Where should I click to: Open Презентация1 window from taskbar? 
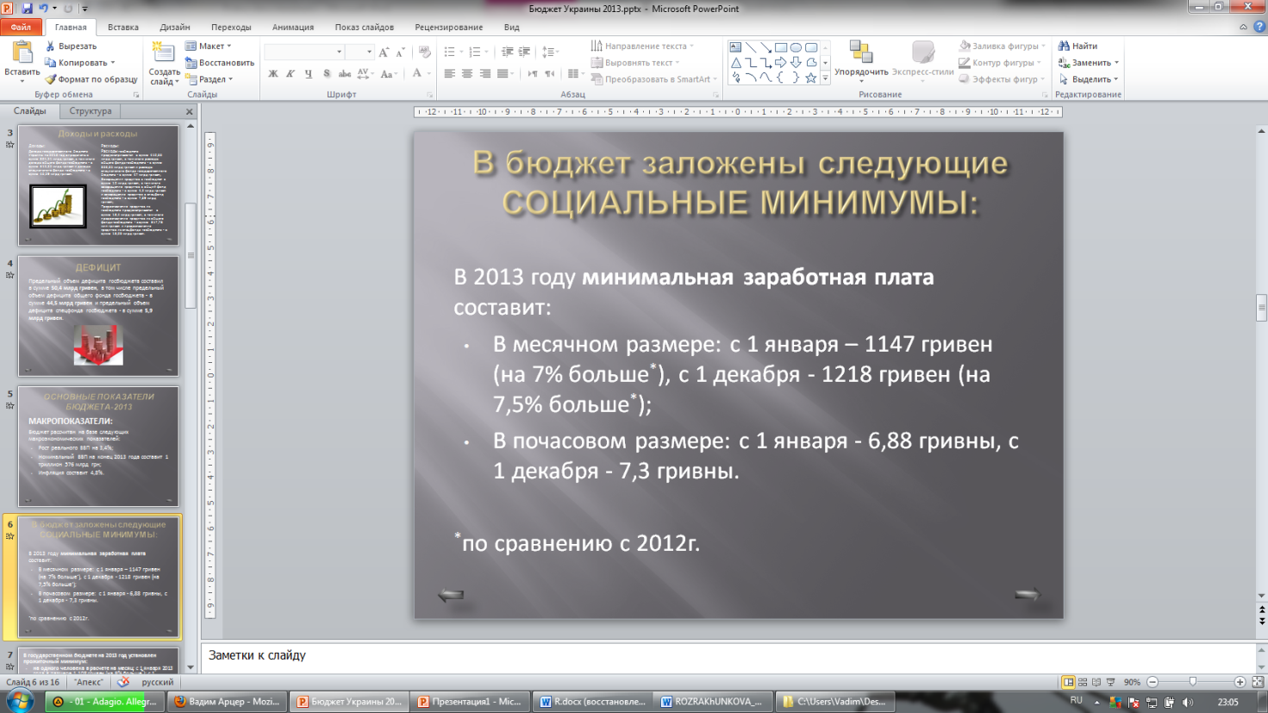pos(471,702)
